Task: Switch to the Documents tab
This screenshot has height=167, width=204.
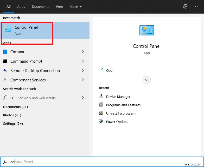Action: coord(40,7)
